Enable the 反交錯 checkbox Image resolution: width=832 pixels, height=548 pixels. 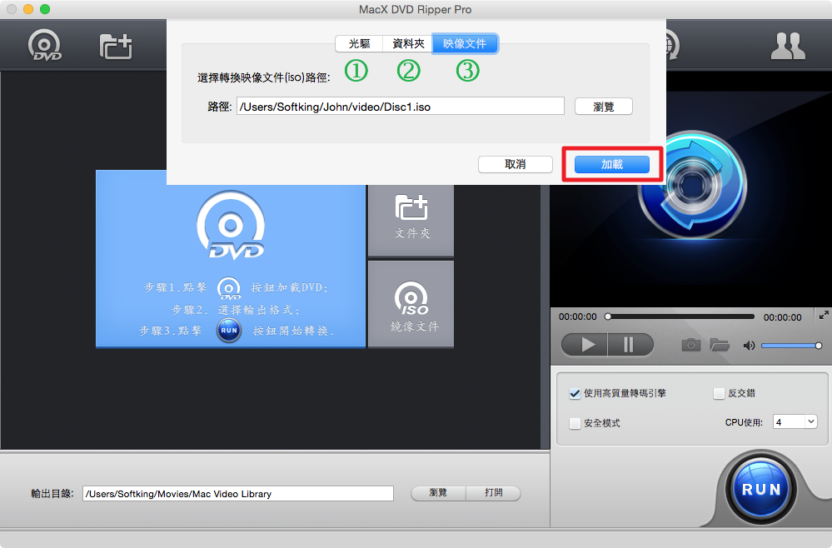click(719, 394)
